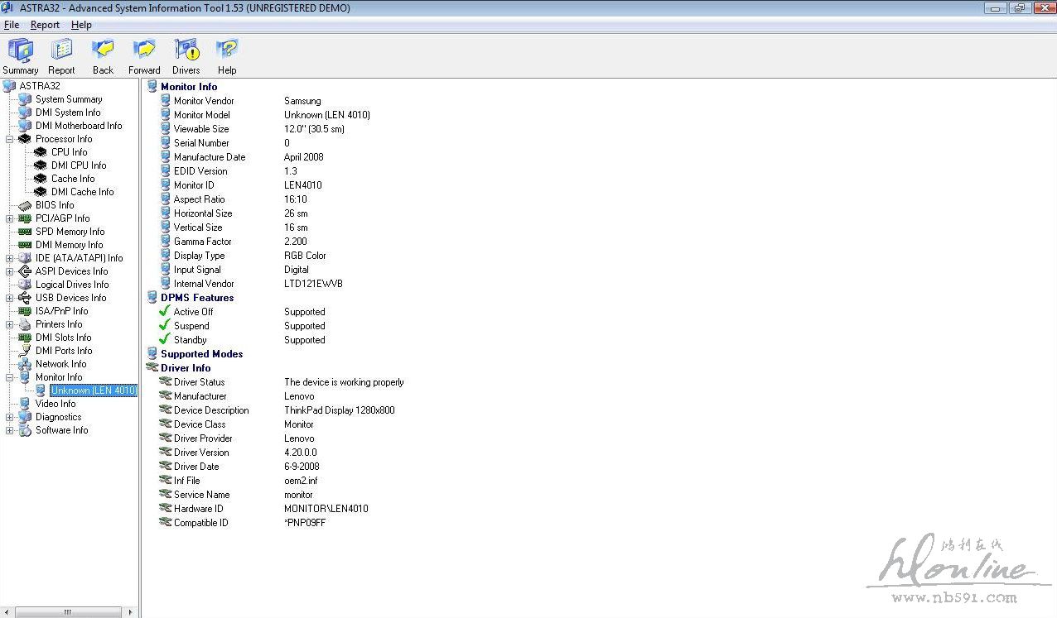Screen dimensions: 1057x618
Task: Select Video Info in the tree
Action: pyautogui.click(x=56, y=404)
